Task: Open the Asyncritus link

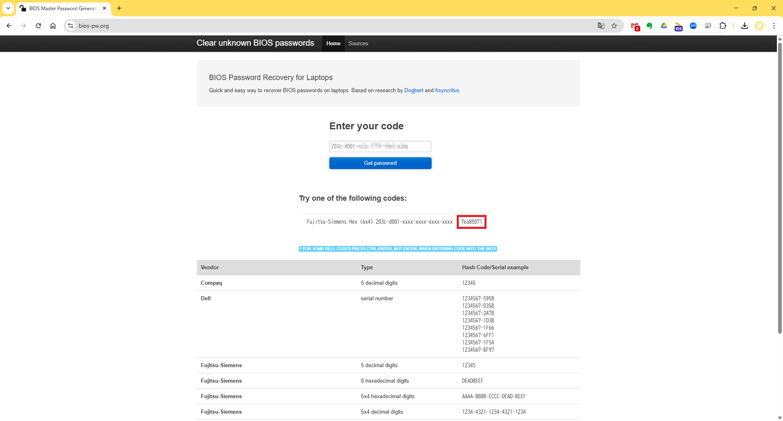Action: click(447, 91)
